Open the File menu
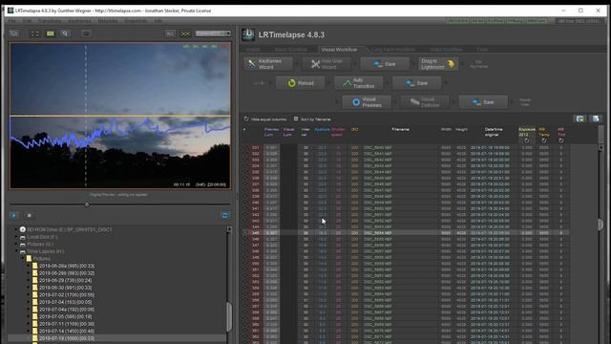The width and height of the screenshot is (611, 344). (12, 21)
